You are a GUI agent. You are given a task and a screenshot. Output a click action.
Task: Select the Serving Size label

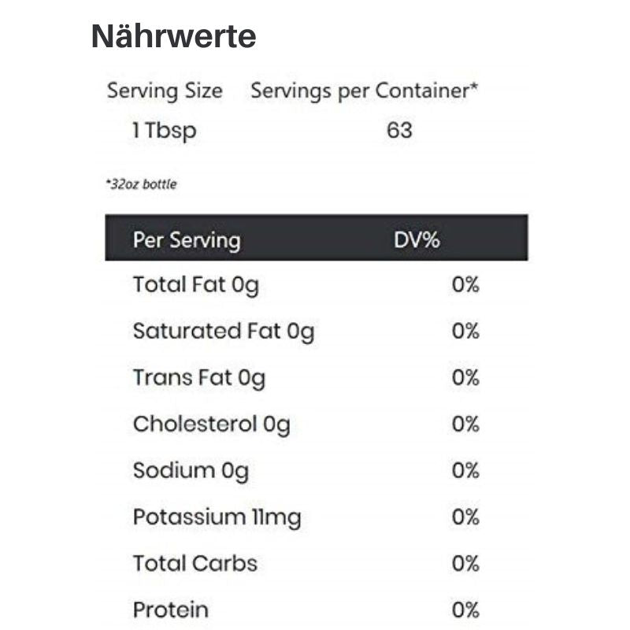165,91
